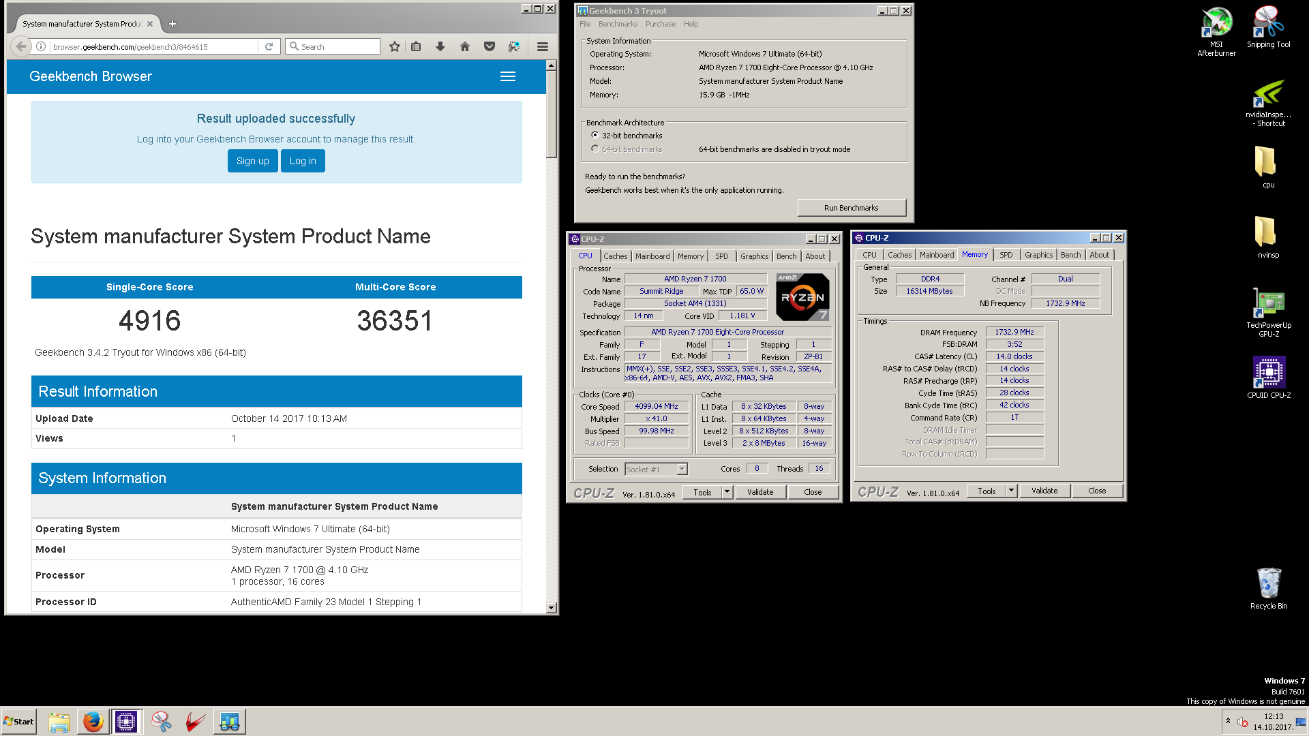This screenshot has height=736, width=1309.
Task: Open Help menu in Geekbench 3
Action: pyautogui.click(x=691, y=24)
